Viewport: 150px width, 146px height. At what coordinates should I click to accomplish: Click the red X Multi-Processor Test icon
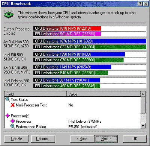point(12,105)
